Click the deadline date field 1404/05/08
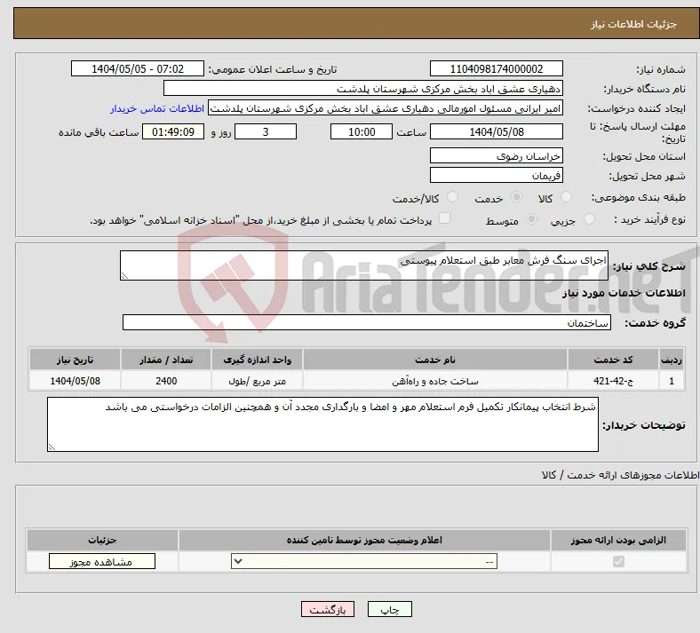This screenshot has height=633, width=700. 496,131
